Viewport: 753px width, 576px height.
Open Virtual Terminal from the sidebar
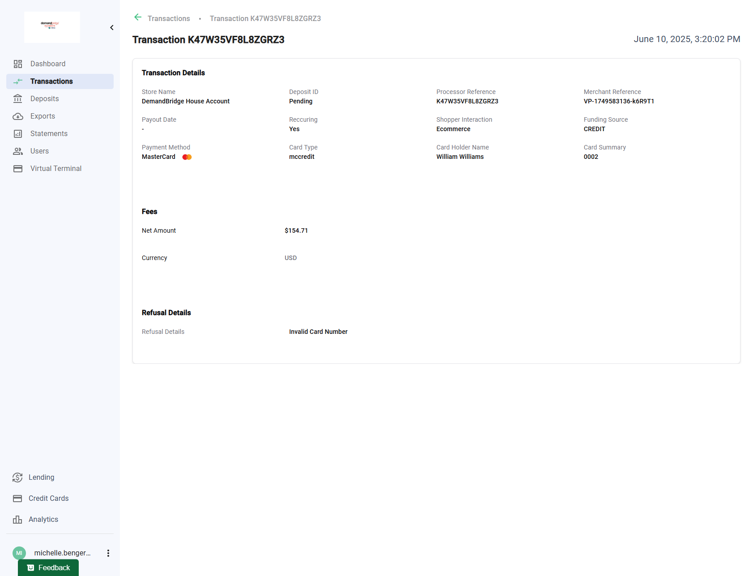(x=60, y=169)
